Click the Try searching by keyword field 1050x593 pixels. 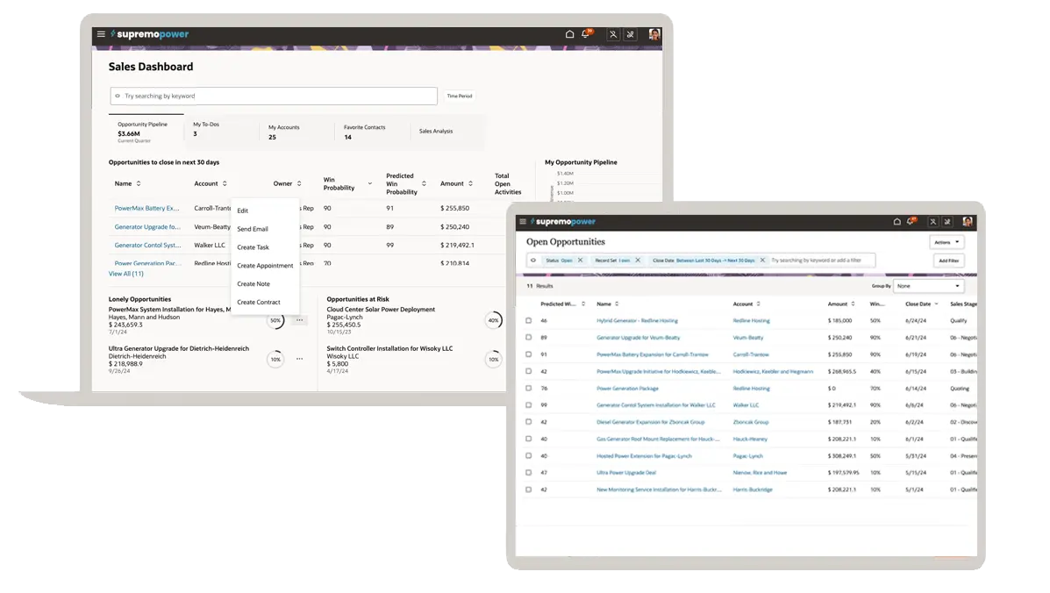pos(274,96)
